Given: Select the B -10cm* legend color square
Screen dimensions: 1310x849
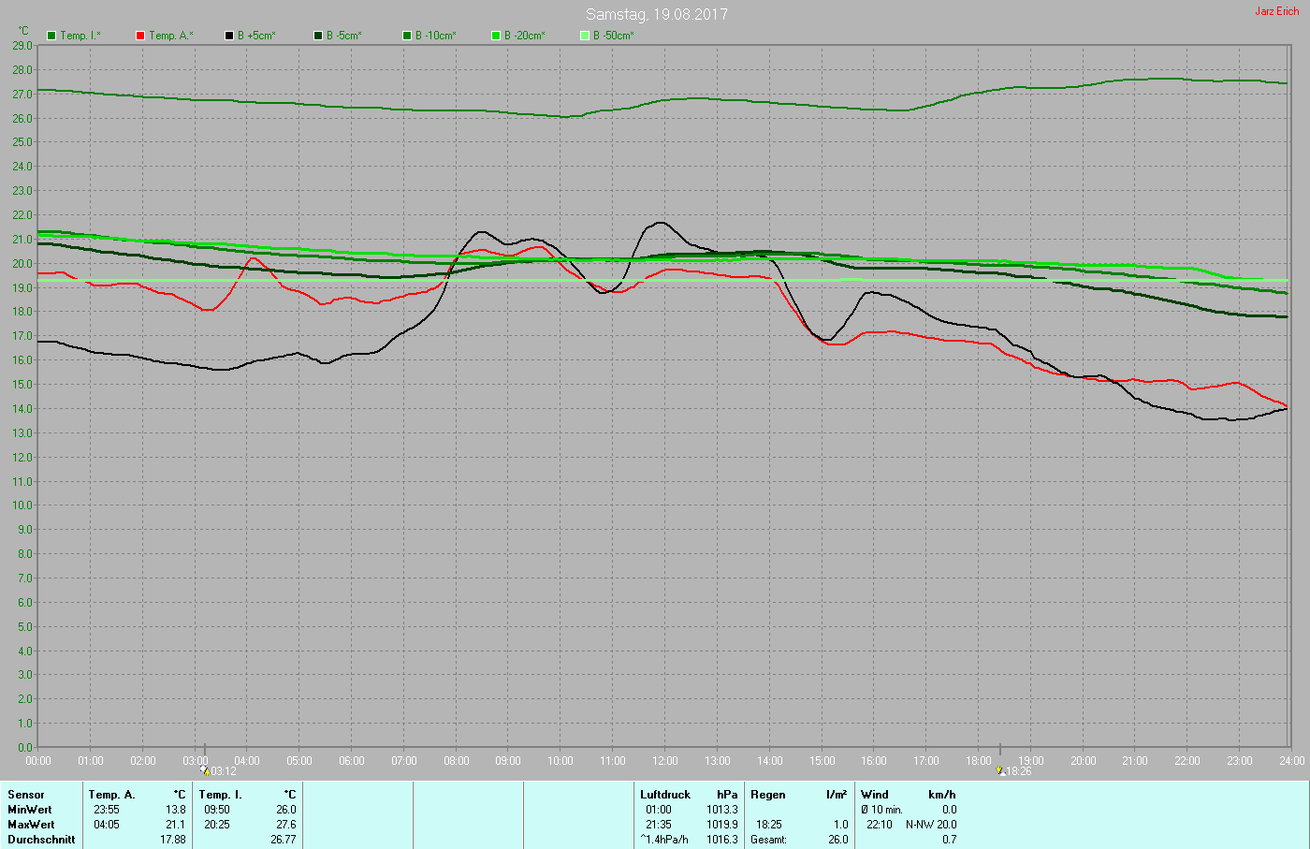Looking at the screenshot, I should click(407, 36).
